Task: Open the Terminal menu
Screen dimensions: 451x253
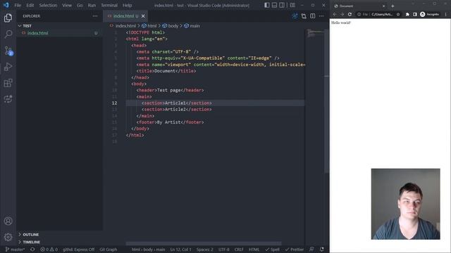Action: pos(109,5)
